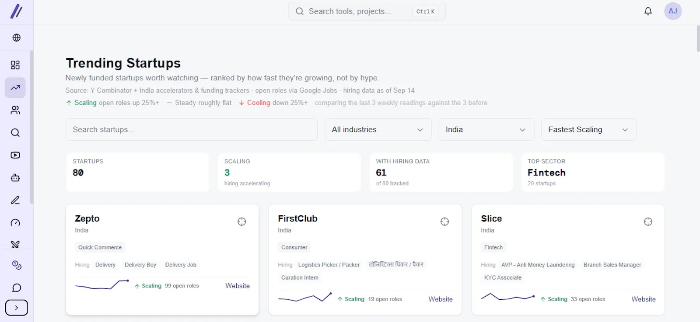
Task: Click the Fintech tag on Slice
Action: pos(493,247)
